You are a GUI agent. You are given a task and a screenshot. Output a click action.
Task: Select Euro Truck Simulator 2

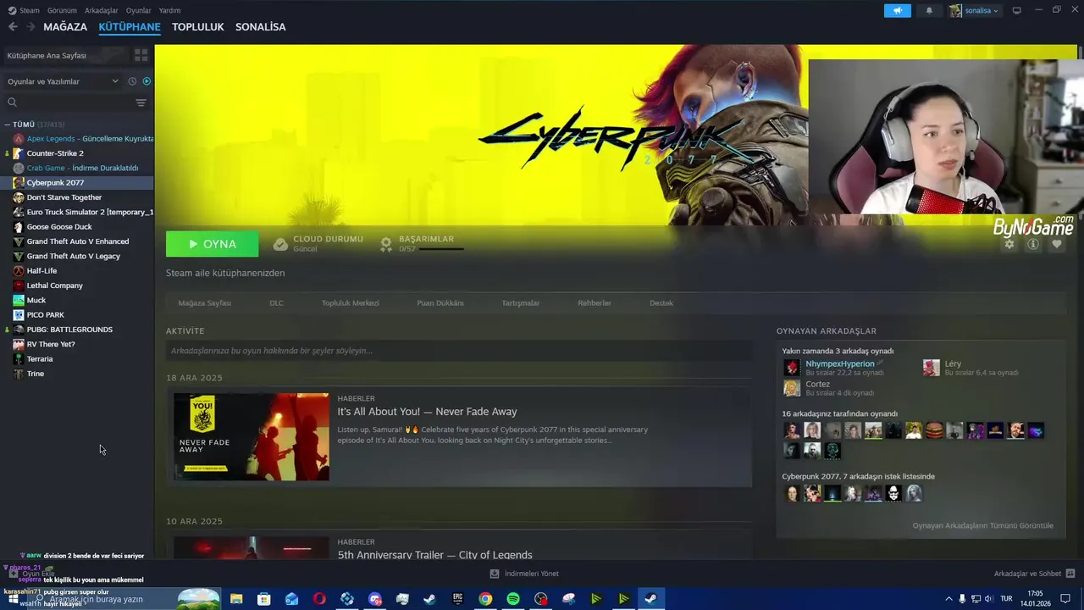pyautogui.click(x=83, y=212)
